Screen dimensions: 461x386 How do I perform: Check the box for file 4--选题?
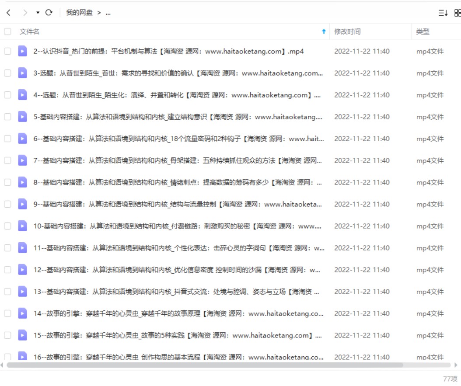coord(7,95)
